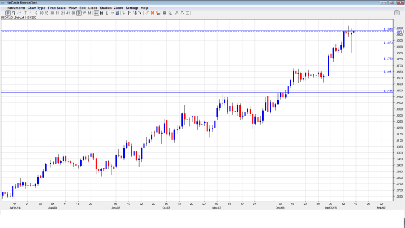Set time scale to 10 minutes
This screenshot has width=405, height=228.
(41, 13)
